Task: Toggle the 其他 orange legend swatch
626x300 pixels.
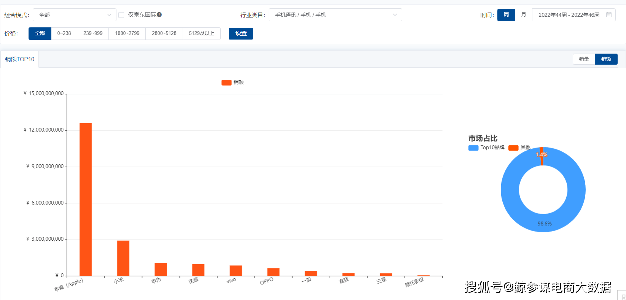Action: pyautogui.click(x=513, y=148)
